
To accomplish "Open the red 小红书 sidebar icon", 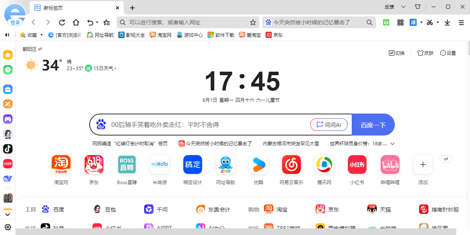I will [x=8, y=164].
